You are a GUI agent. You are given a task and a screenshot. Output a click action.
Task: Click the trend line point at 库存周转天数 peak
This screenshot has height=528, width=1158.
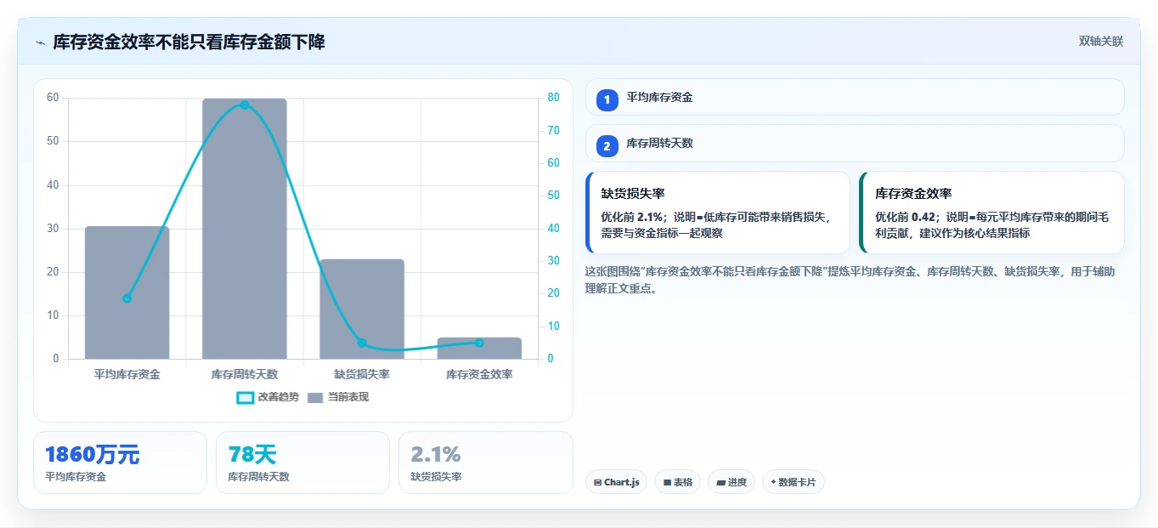click(245, 105)
